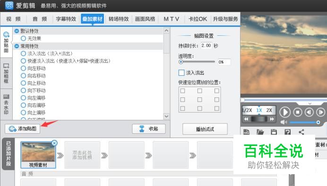This screenshot has width=327, height=186.
Task: Click the 添加贴图 button
Action: [x=23, y=129]
